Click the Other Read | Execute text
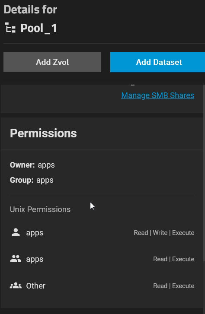 [x=174, y=286]
